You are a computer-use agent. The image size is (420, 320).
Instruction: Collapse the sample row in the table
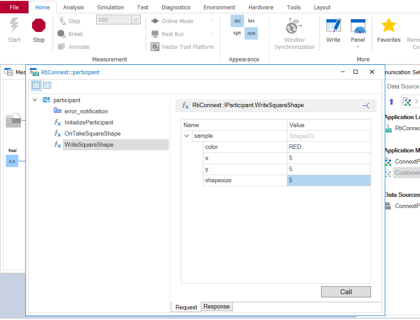pyautogui.click(x=187, y=136)
